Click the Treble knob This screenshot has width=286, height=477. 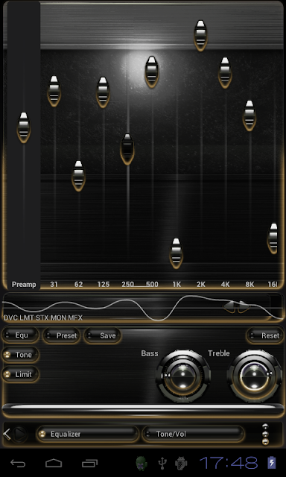[255, 376]
